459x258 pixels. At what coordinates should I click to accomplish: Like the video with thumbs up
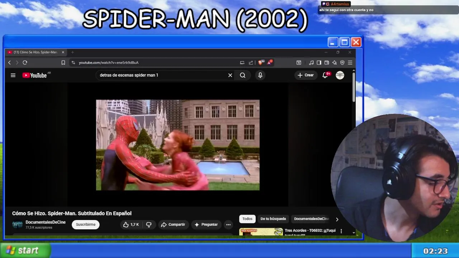pyautogui.click(x=131, y=225)
